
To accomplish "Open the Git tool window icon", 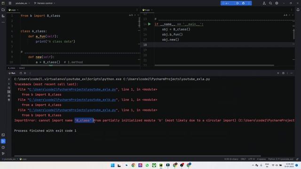I will point(3,154).
